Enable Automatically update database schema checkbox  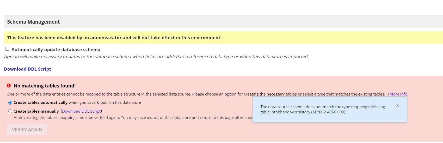click(7, 49)
